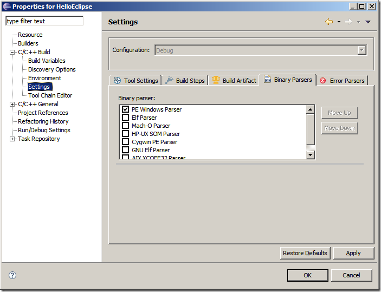Click the Apply button
The width and height of the screenshot is (381, 292).
point(353,253)
